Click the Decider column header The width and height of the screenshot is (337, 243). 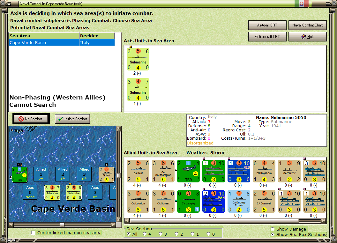pos(97,36)
